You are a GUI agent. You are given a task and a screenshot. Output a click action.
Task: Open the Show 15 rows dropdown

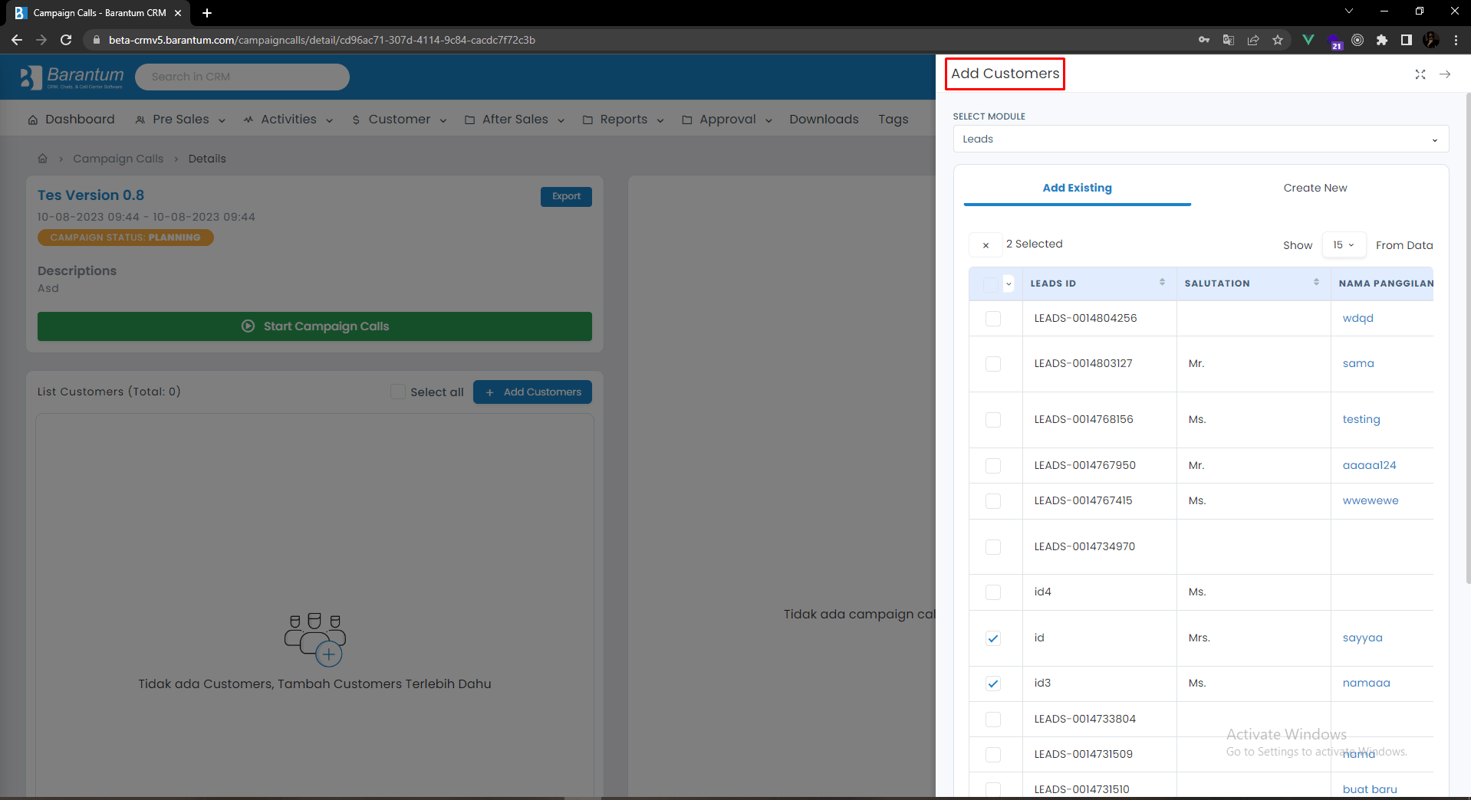tap(1344, 245)
